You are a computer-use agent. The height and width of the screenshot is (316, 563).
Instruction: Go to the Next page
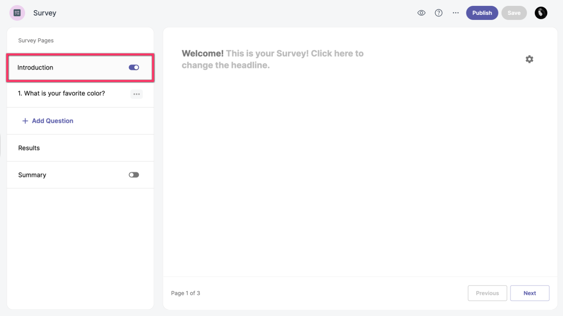tap(529, 293)
